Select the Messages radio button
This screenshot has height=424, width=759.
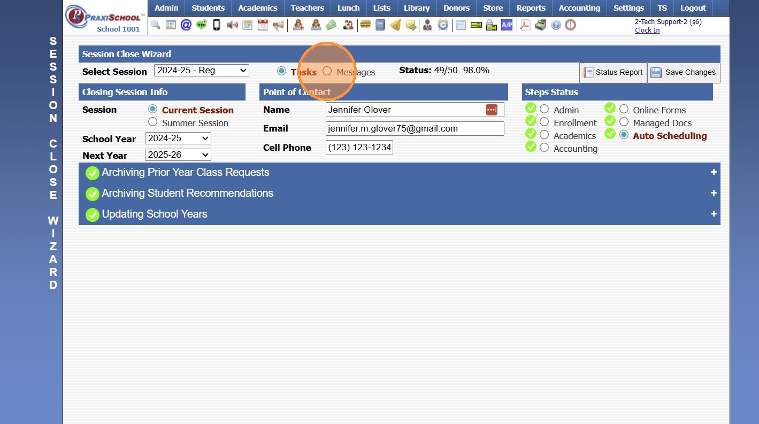(x=327, y=71)
